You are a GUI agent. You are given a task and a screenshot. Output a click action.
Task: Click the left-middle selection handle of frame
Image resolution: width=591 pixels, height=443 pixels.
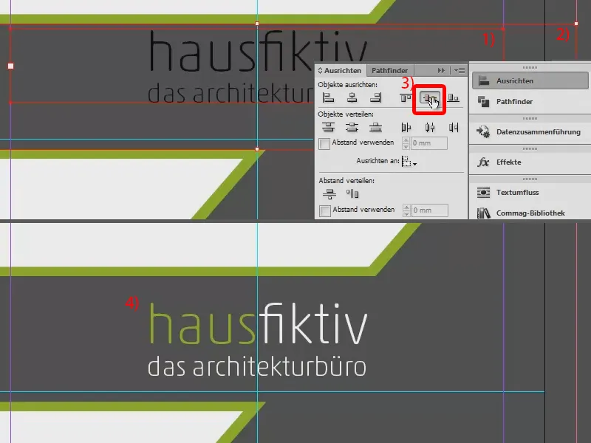(10, 66)
